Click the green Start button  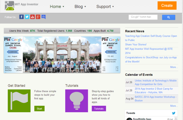pos(39,109)
